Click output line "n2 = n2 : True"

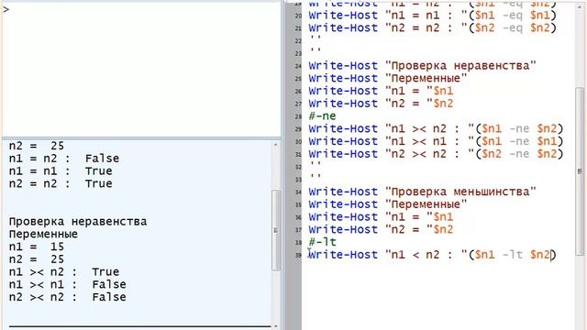61,183
